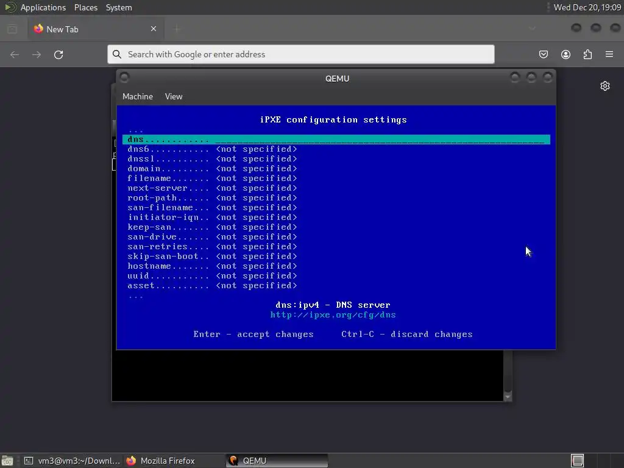
Task: Open the System menu
Action: pos(119,7)
